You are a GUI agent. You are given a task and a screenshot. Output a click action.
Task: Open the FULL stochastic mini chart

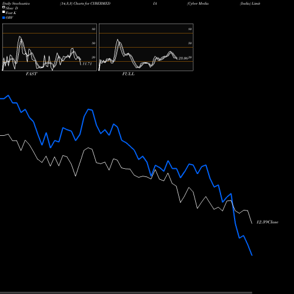click(x=146, y=47)
